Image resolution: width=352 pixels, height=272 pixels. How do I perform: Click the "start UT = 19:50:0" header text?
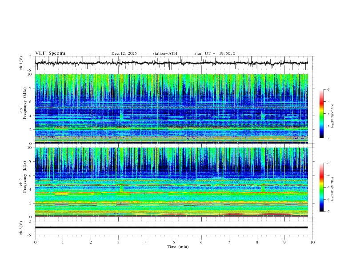click(215, 53)
